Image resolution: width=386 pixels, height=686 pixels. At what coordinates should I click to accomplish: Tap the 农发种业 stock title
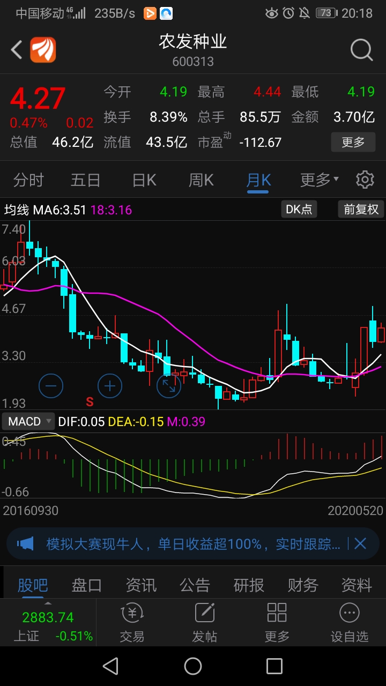(193, 42)
